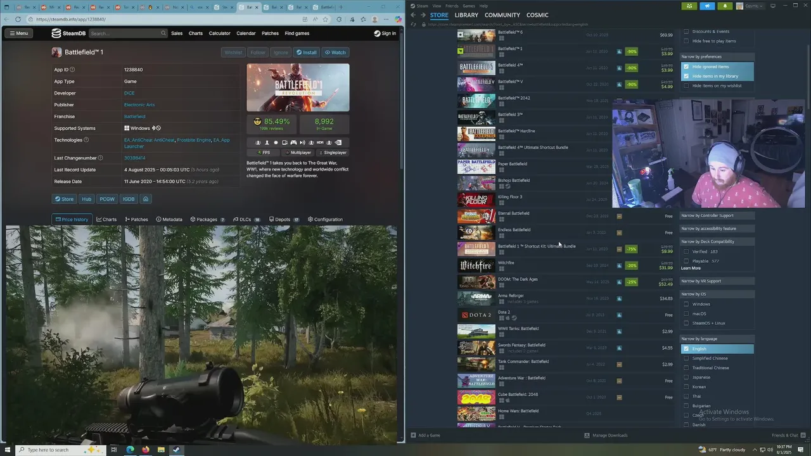Viewport: 811px width, 456px height.
Task: Check the Windows OS checkbox
Action: tap(686, 304)
